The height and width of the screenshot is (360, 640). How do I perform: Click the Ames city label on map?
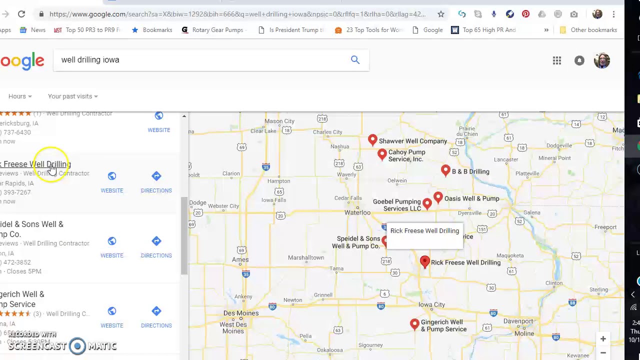click(240, 260)
